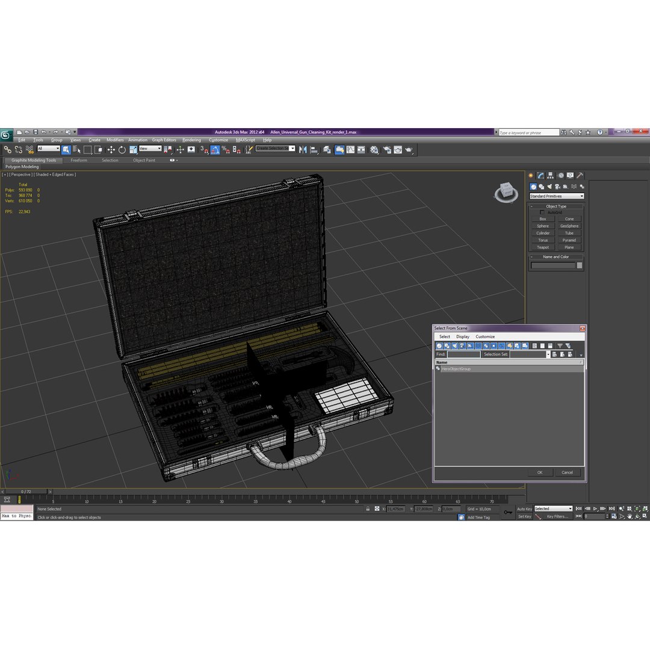Viewport: 650px width, 650px height.
Task: Choose the Select and Rotate tool
Action: pos(122,150)
